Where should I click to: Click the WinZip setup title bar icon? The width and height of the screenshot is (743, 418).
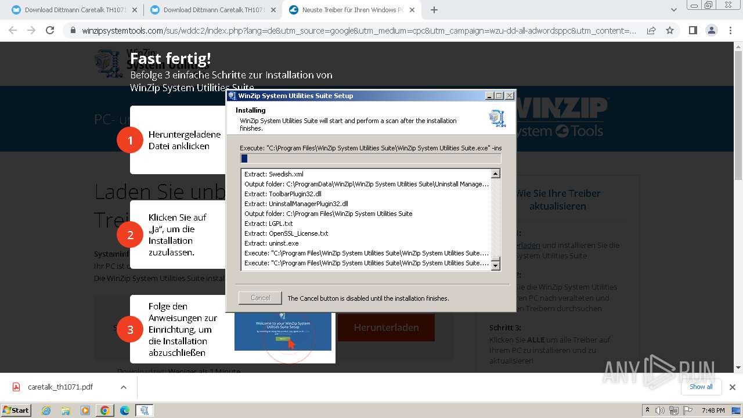click(232, 96)
